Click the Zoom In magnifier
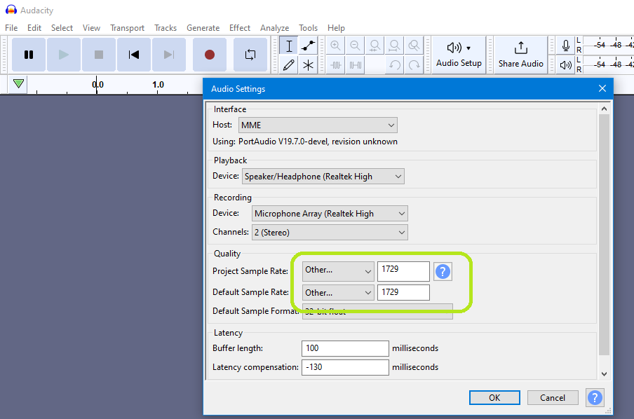 [335, 46]
